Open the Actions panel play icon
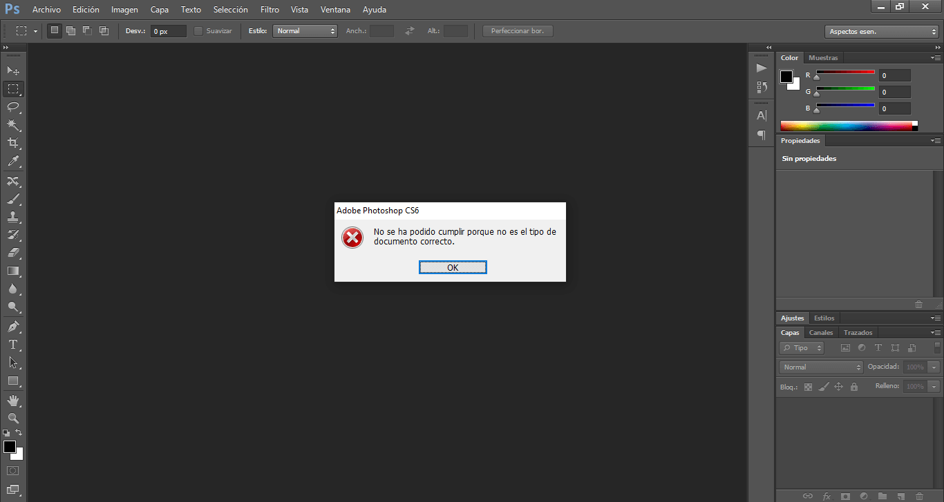 (762, 68)
